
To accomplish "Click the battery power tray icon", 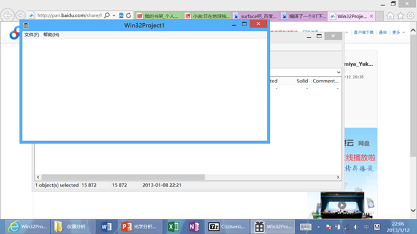I will [x=338, y=227].
